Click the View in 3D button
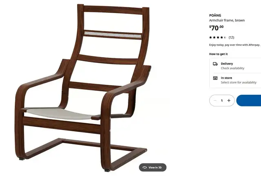 point(153,167)
